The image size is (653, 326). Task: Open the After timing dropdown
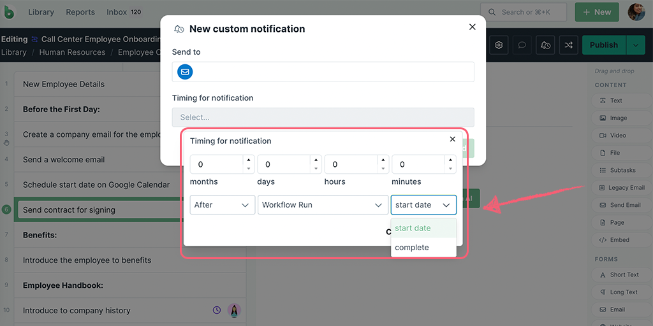pos(223,205)
